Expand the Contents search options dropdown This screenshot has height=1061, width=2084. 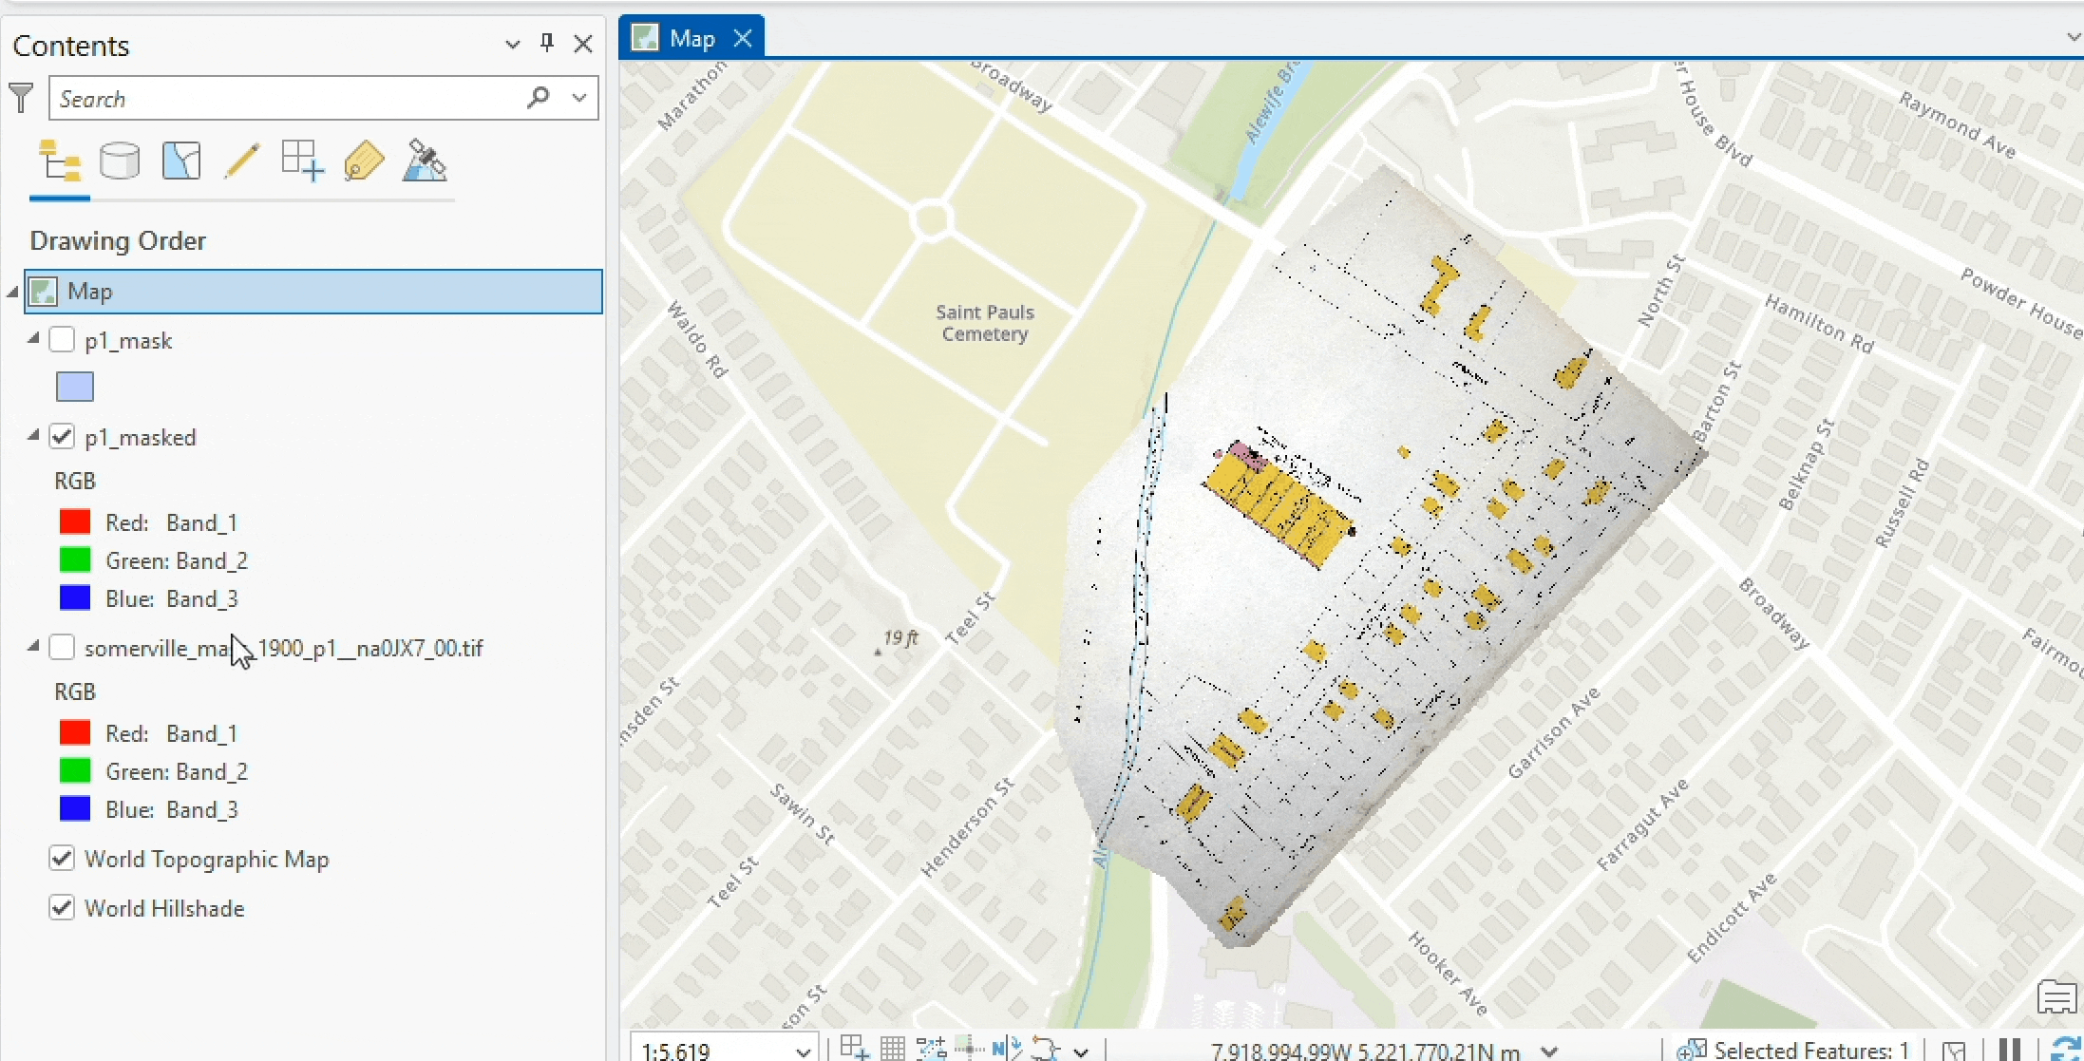pyautogui.click(x=579, y=98)
